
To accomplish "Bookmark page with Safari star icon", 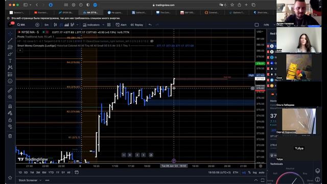I will click(x=232, y=5).
